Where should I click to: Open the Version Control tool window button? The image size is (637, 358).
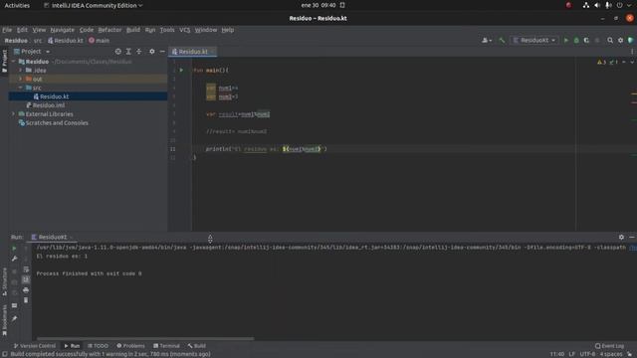35,346
